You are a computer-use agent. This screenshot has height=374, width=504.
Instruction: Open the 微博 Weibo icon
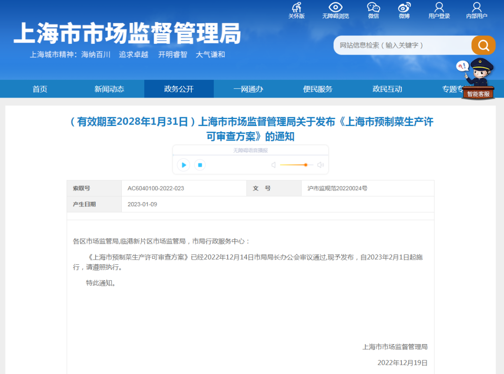pyautogui.click(x=404, y=7)
